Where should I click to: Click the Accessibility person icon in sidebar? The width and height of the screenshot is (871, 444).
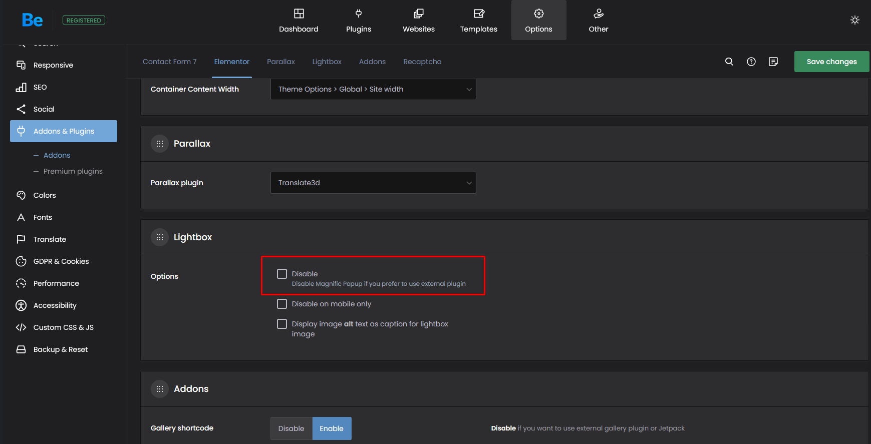21,305
